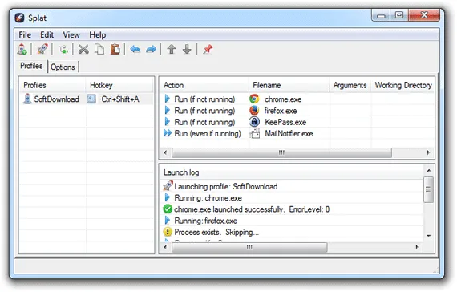Image resolution: width=457 pixels, height=292 pixels.
Task: Move entry up with the up arrow
Action: (x=172, y=49)
